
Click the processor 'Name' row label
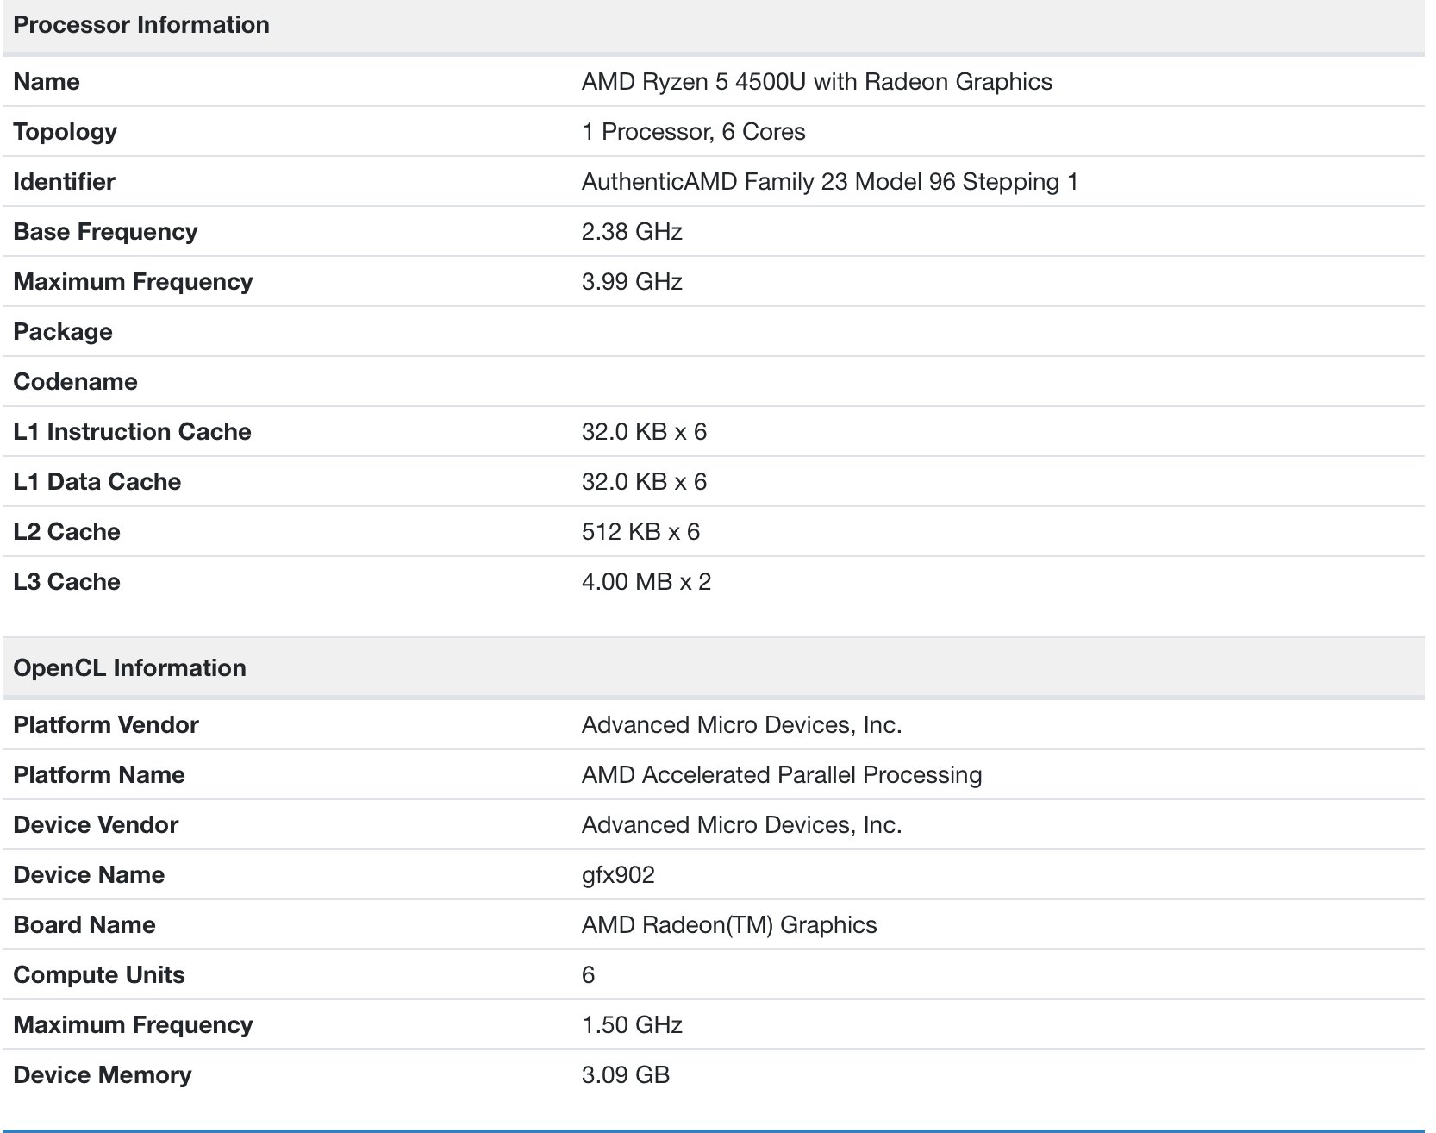pos(47,81)
